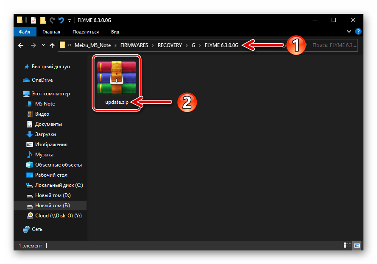377x264 pixels.
Task: Open Customize Quick Access Toolbar dropdown
Action: (x=69, y=21)
